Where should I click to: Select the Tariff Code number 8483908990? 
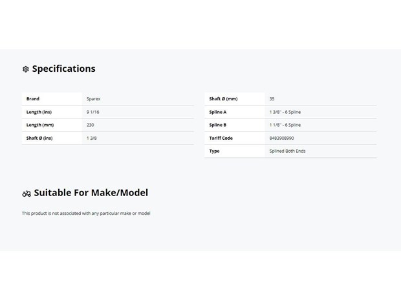point(281,138)
